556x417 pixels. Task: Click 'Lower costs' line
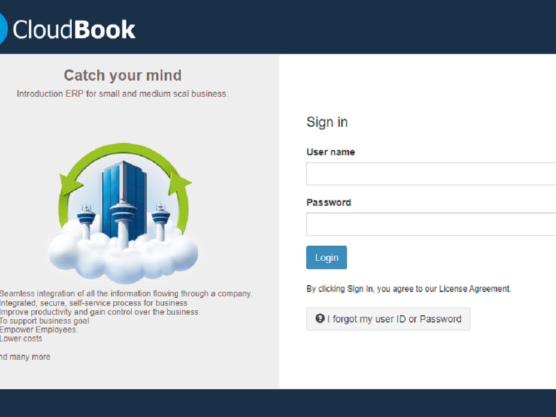click(21, 339)
